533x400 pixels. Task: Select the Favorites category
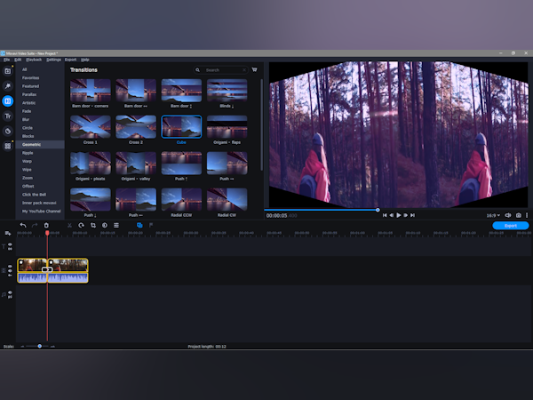tap(30, 78)
